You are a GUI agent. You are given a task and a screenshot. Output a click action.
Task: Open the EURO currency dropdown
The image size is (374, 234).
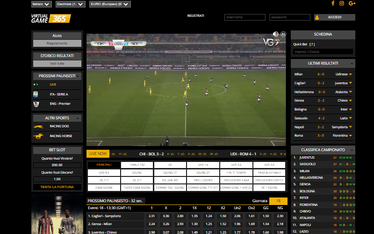tap(110, 4)
